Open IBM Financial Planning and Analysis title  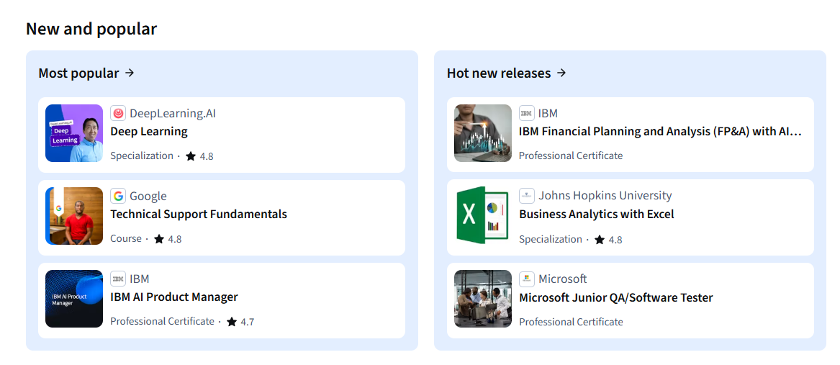pyautogui.click(x=661, y=131)
